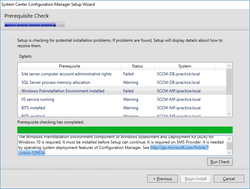Sort by the System column header
The image size is (250, 189).
[x=185, y=66]
